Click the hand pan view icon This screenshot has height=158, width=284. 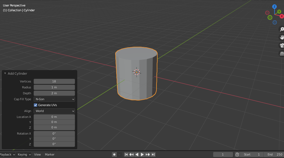point(282,37)
